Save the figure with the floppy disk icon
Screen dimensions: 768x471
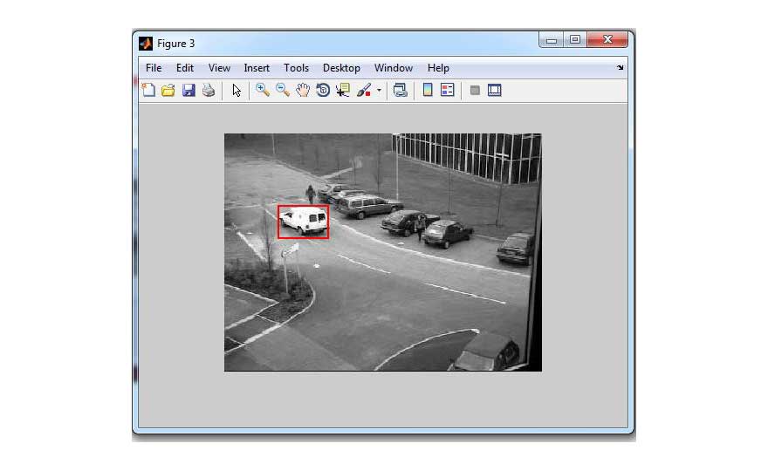point(189,90)
